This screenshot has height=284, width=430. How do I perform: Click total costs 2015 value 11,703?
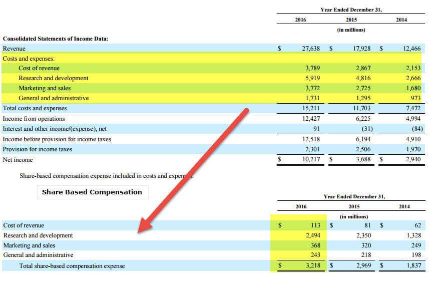coord(361,108)
